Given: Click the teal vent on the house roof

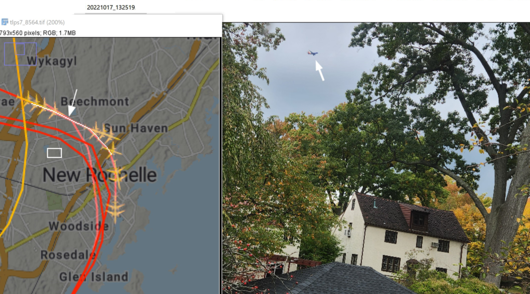Looking at the screenshot, I should (374, 203).
